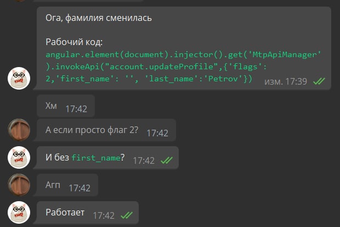The image size is (340, 227).
Task: Click the owl avatar beside the code message
Action: tap(19, 78)
